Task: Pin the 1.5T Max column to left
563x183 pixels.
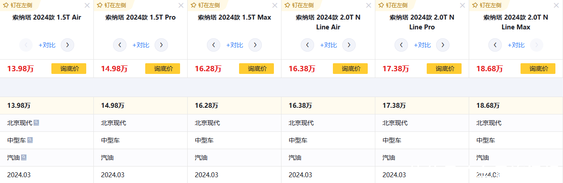Action: coord(205,5)
